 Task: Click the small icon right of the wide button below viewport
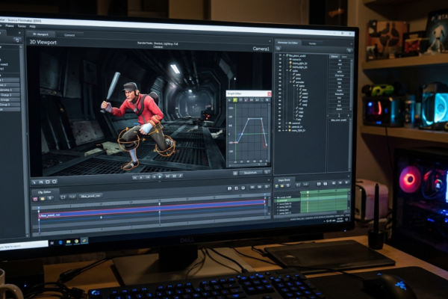pos(267,172)
